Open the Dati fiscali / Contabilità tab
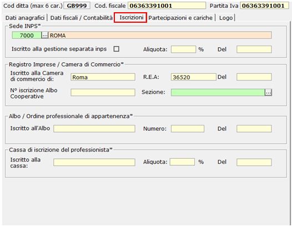 pyautogui.click(x=82, y=18)
